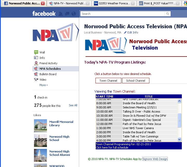Click the Facebook logo in header
187x167 pixels.
(44, 13)
